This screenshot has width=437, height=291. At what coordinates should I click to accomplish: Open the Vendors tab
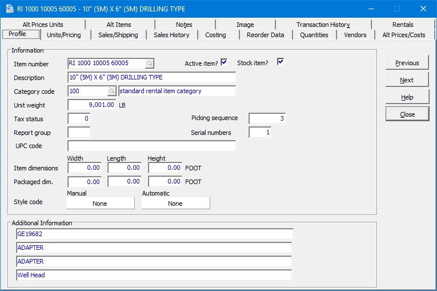coord(355,35)
